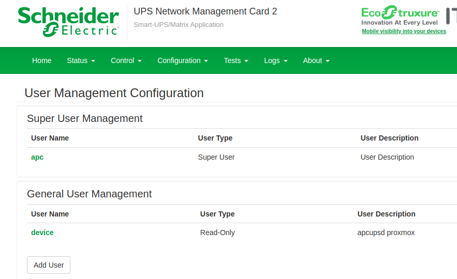457x279 pixels.
Task: Click the Add User button
Action: coord(49,265)
